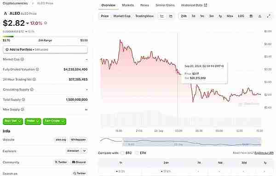Toggle LOG scale on the chart
Screen dimensions: 276x176
click(x=241, y=16)
